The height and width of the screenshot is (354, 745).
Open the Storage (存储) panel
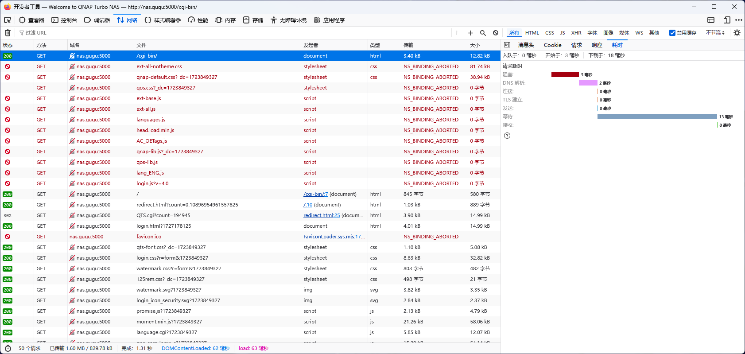(x=253, y=20)
